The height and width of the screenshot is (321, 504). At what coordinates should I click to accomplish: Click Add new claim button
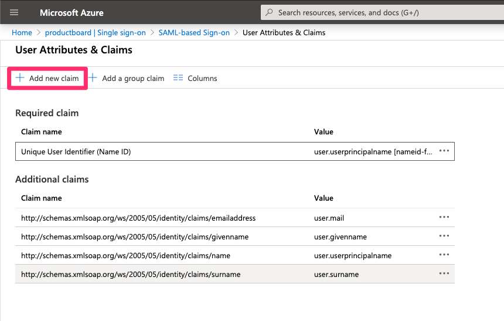click(47, 78)
